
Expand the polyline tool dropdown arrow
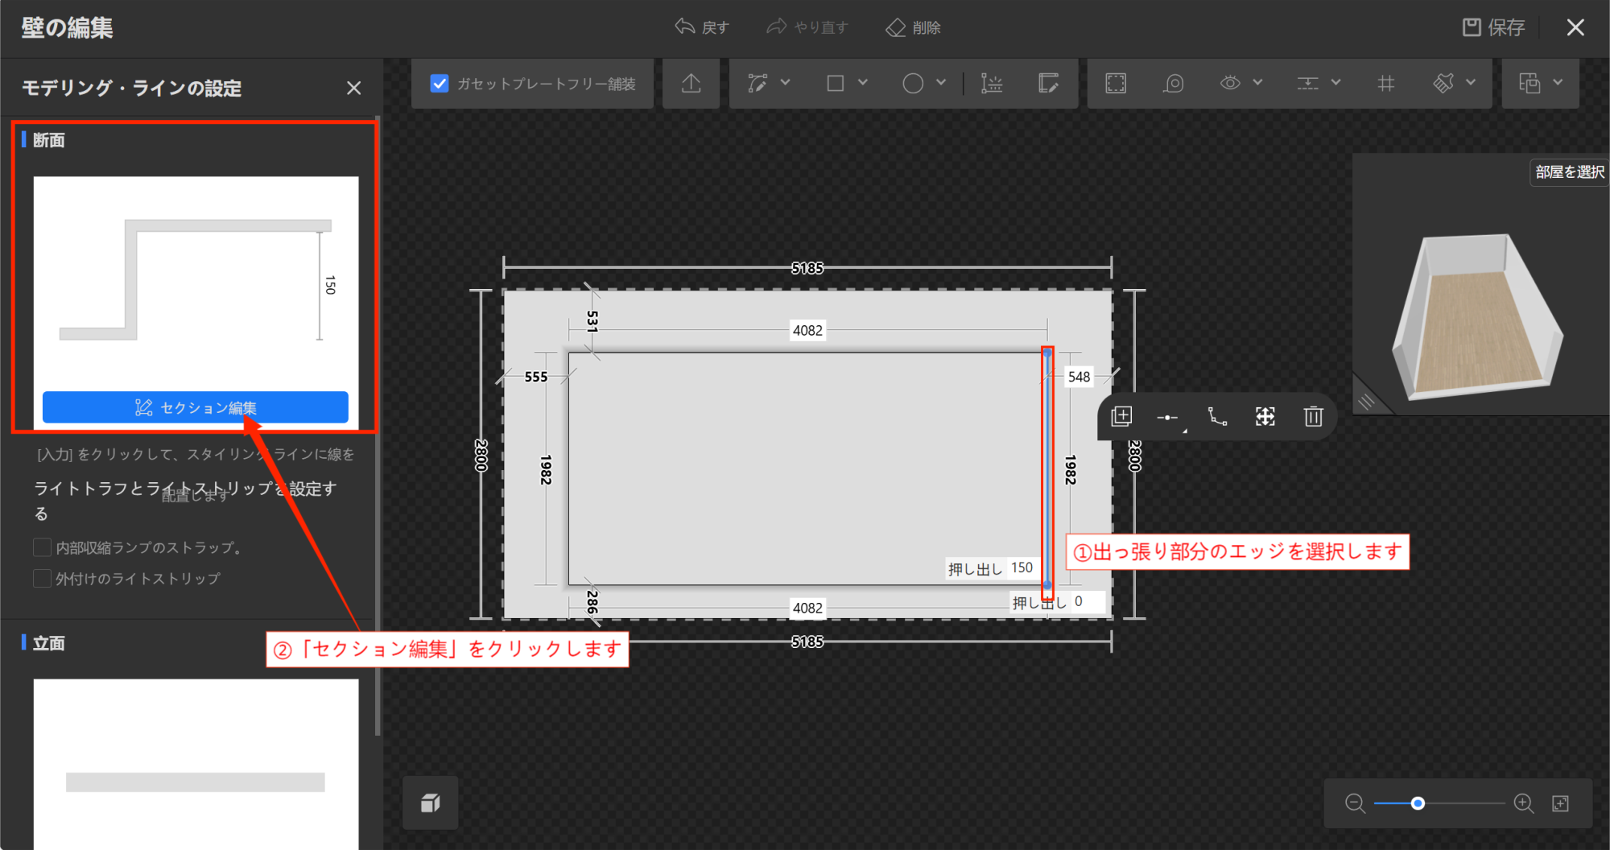[x=786, y=82]
